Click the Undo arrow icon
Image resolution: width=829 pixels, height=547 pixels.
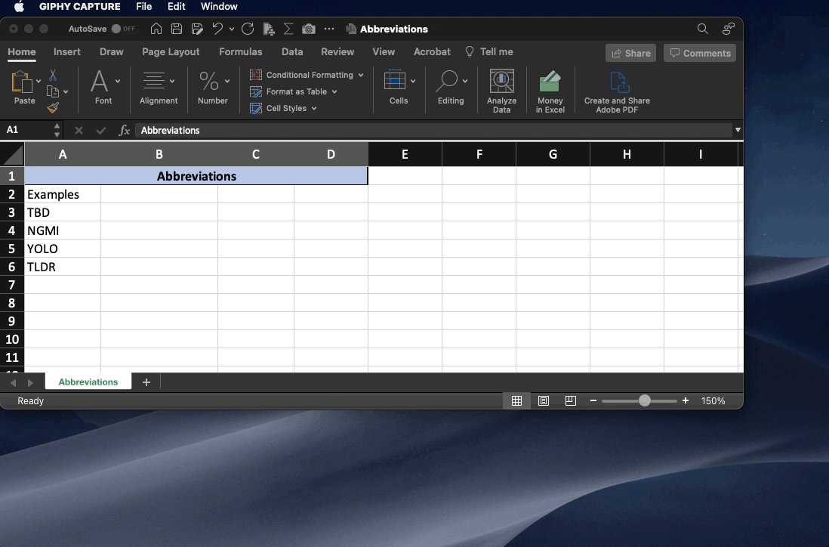[x=217, y=29]
